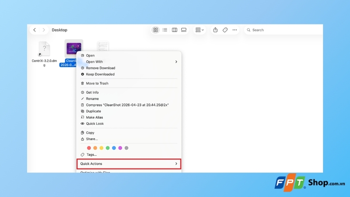
Task: Switch to icon grid view
Action: tap(156, 30)
